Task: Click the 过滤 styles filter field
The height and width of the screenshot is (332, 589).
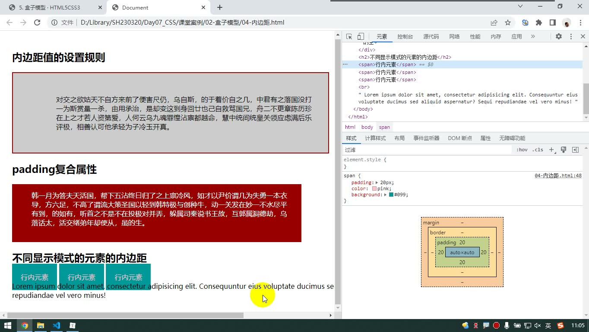Action: (x=427, y=150)
